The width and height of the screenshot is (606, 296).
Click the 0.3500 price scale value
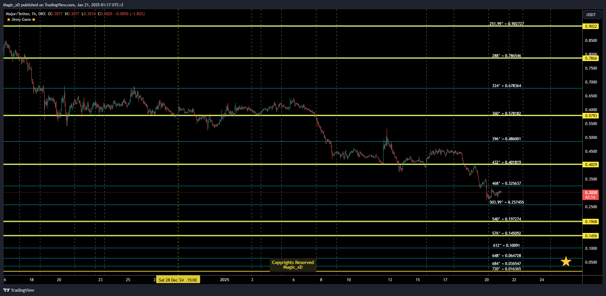(x=591, y=179)
